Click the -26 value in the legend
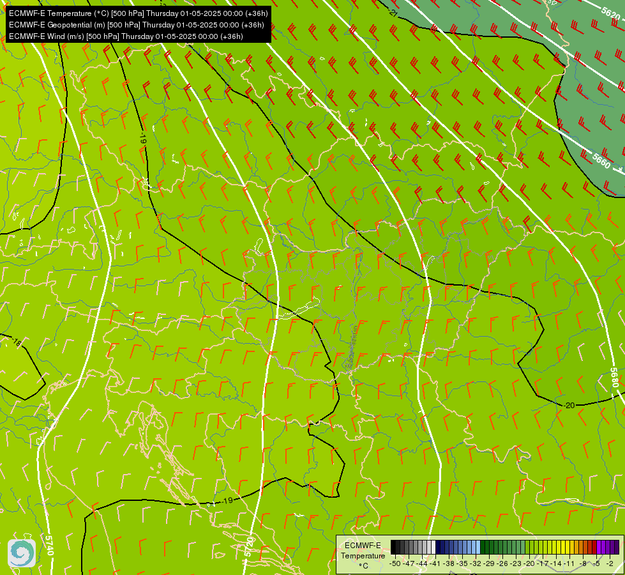The width and height of the screenshot is (625, 575). point(503,563)
